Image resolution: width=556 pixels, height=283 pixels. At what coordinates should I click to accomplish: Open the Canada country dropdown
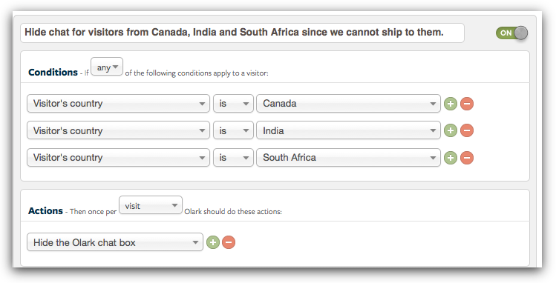(348, 103)
